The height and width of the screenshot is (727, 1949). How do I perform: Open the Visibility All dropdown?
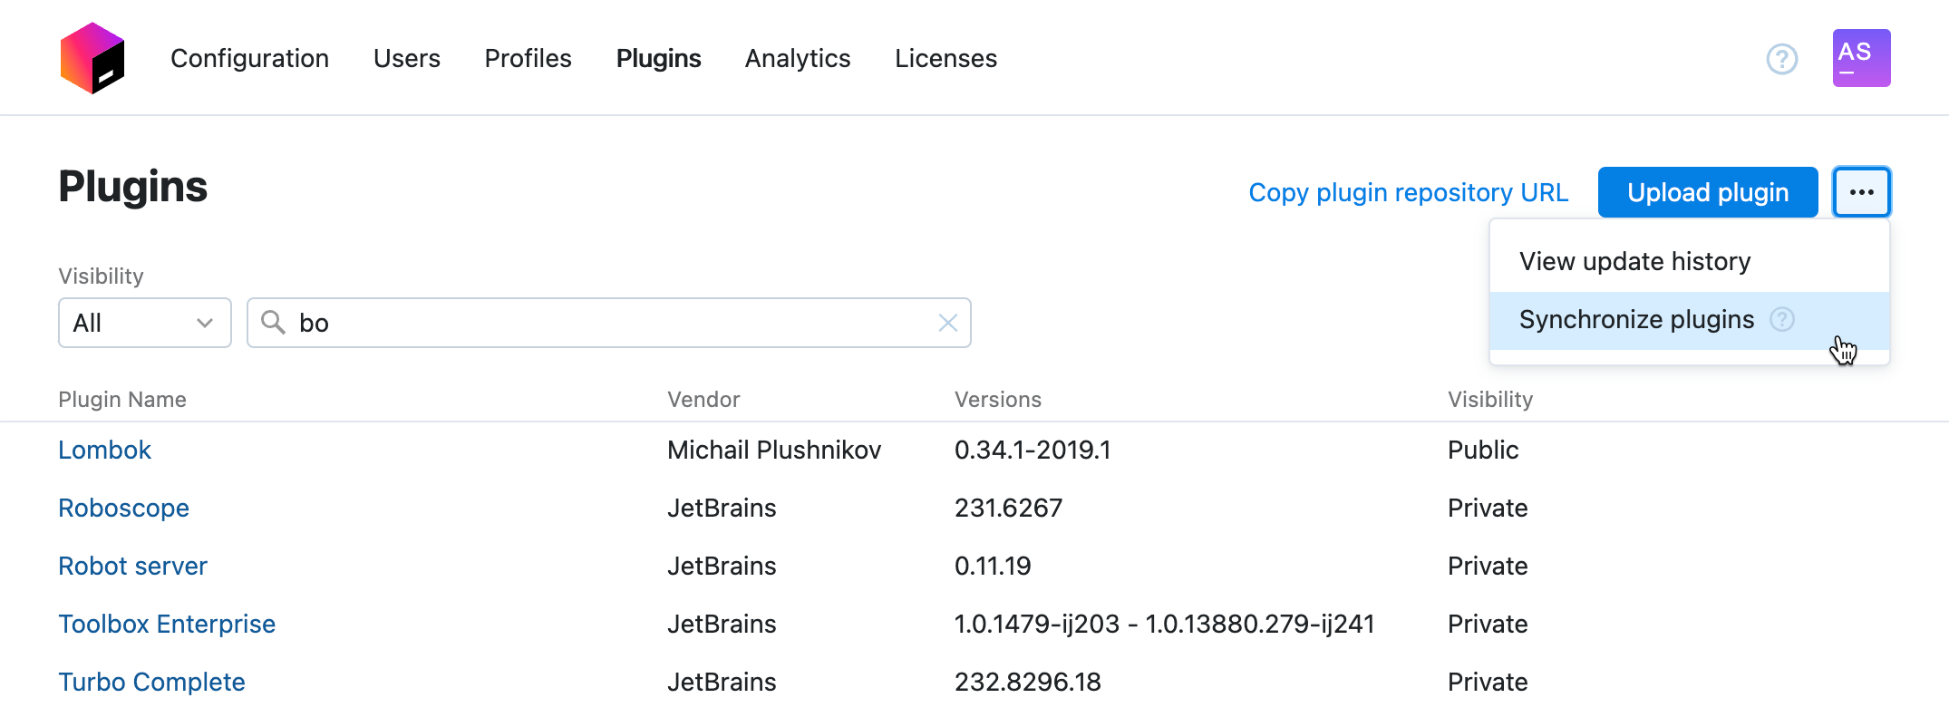(145, 323)
